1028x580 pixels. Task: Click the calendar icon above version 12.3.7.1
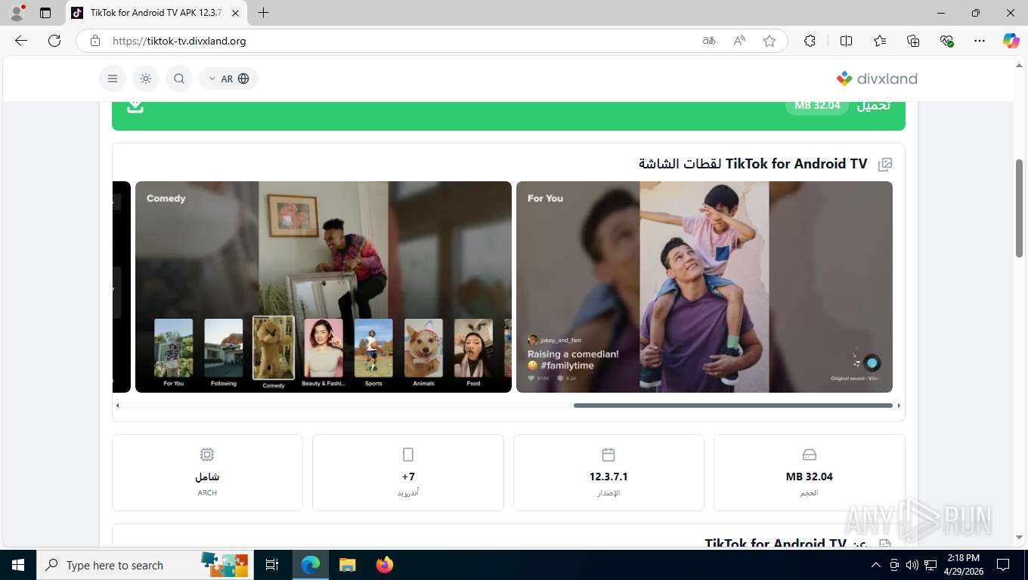pyautogui.click(x=608, y=455)
